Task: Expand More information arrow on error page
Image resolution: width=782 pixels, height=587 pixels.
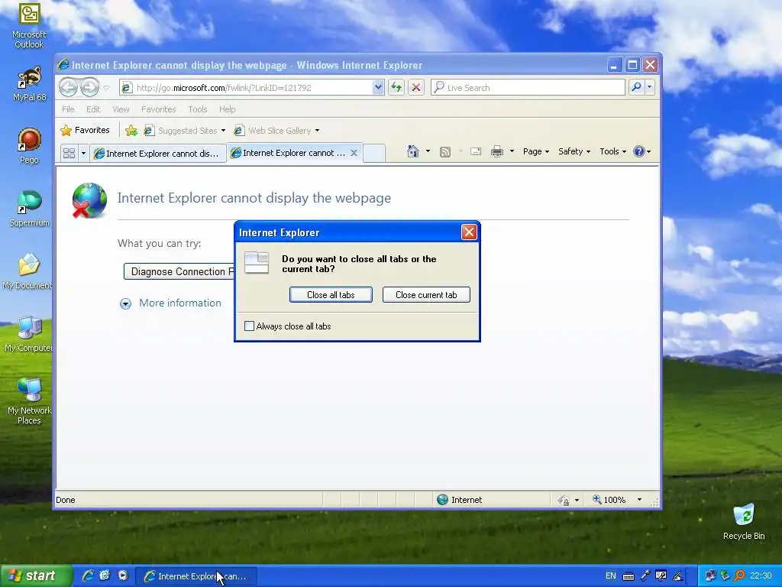Action: click(125, 303)
